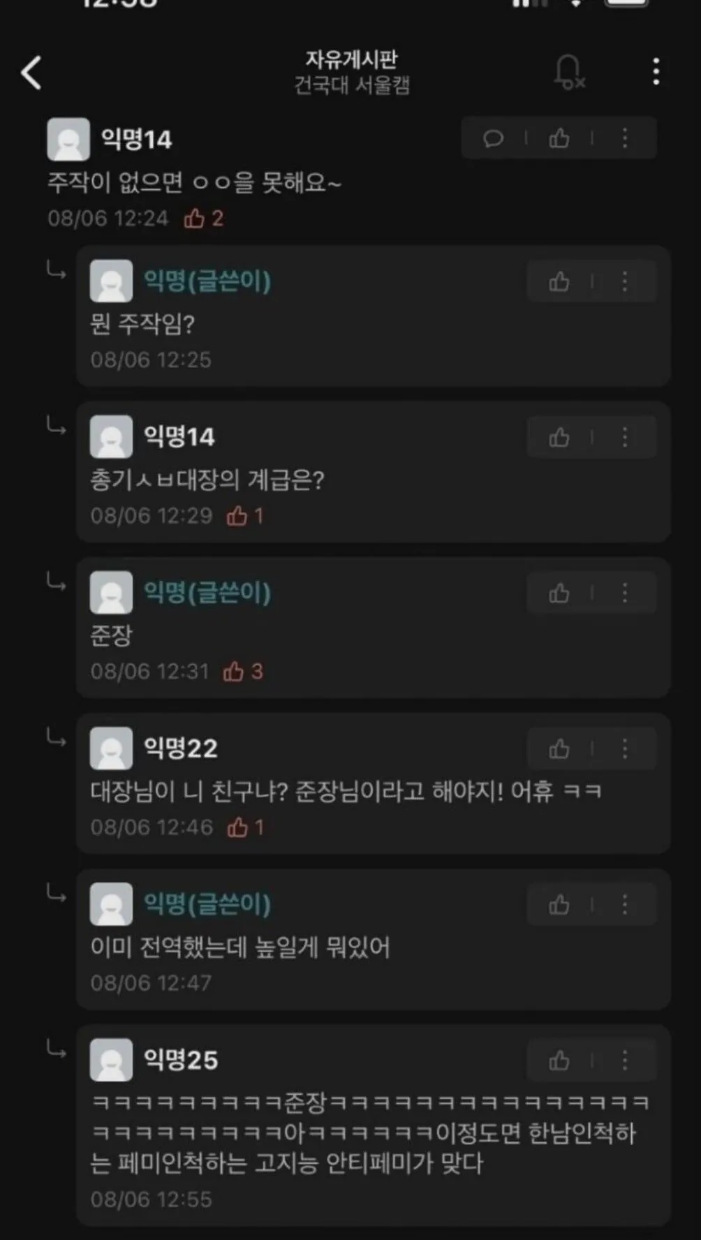Like the reply '준장'
The image size is (701, 1240).
point(559,593)
